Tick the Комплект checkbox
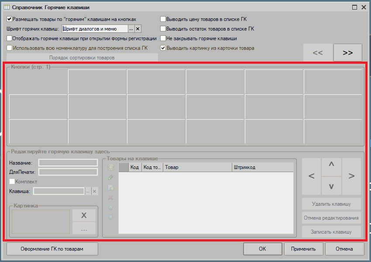The image size is (371, 262). point(12,182)
